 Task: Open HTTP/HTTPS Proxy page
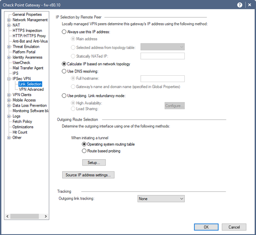(x=29, y=36)
